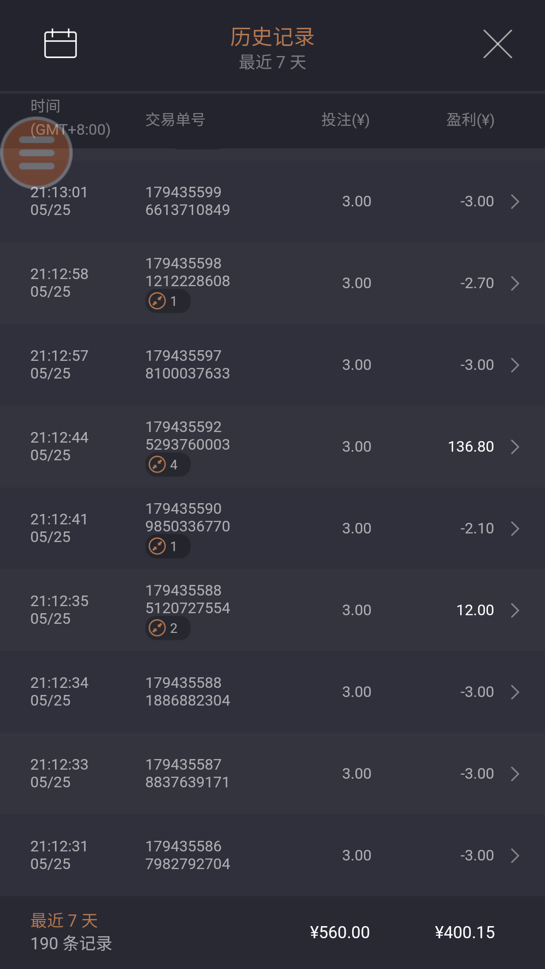Screen dimensions: 545x969
Task: Tap the "交易单号" column header
Action: pos(175,120)
